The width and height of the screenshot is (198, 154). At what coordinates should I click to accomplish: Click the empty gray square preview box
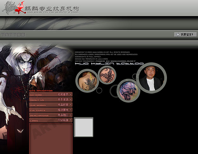pyautogui.click(x=84, y=127)
